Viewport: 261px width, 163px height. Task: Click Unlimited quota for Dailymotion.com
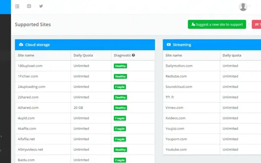[230, 66]
